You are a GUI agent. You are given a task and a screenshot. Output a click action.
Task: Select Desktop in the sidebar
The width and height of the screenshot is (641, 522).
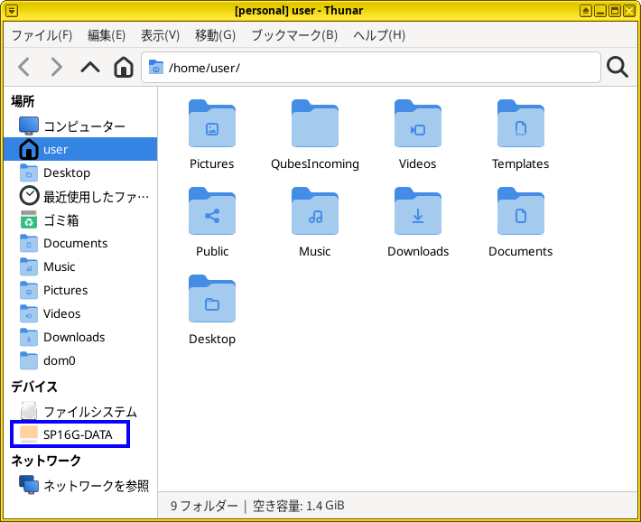pyautogui.click(x=80, y=172)
